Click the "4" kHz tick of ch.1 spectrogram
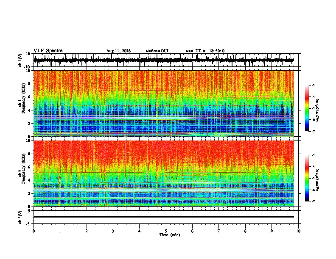 tap(29, 110)
